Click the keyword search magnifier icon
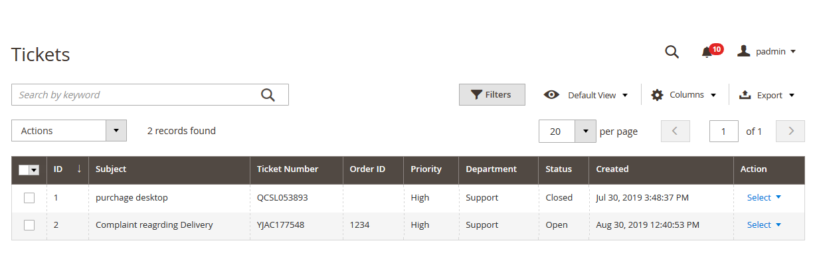This screenshot has width=817, height=265. (x=268, y=95)
